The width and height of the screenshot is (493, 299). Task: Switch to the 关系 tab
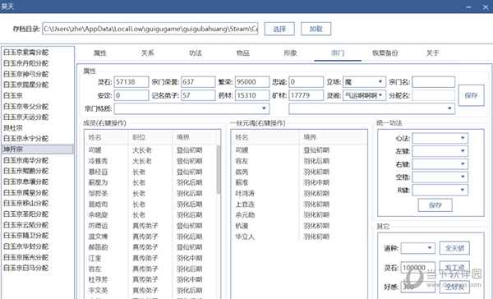click(x=147, y=53)
